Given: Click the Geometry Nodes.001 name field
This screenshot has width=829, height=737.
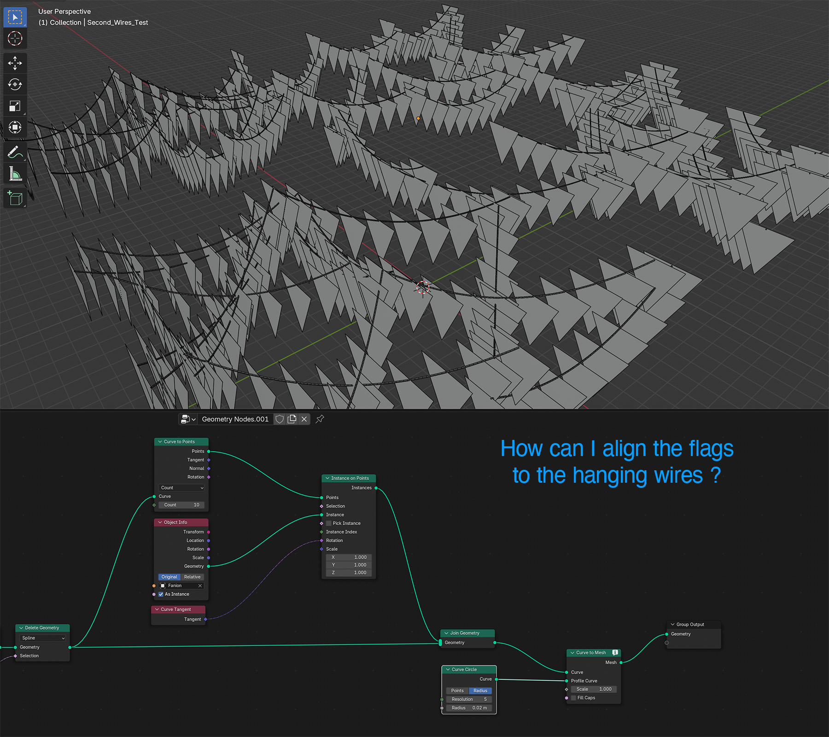Looking at the screenshot, I should (235, 419).
